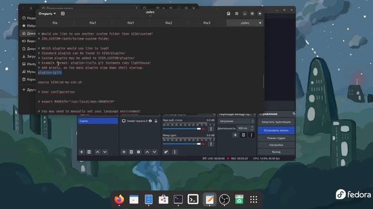This screenshot has height=209, width=373.
Task: Show applications grid in the dock
Action: (x=254, y=199)
